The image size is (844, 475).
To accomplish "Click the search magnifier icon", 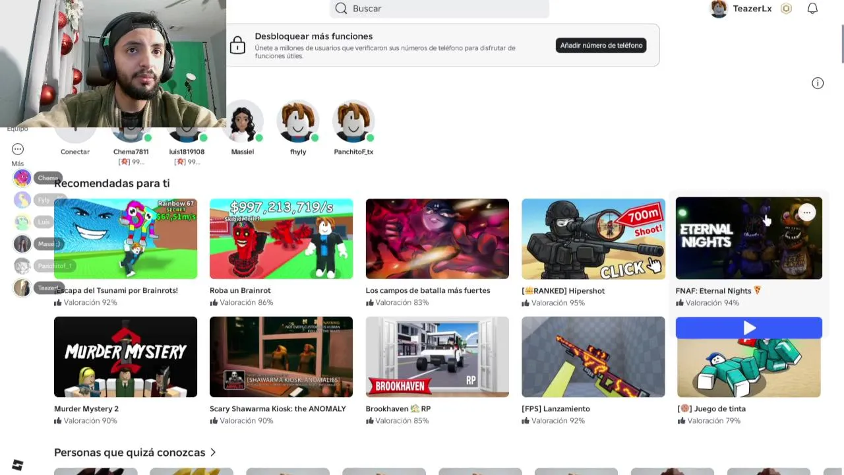I will [x=341, y=9].
